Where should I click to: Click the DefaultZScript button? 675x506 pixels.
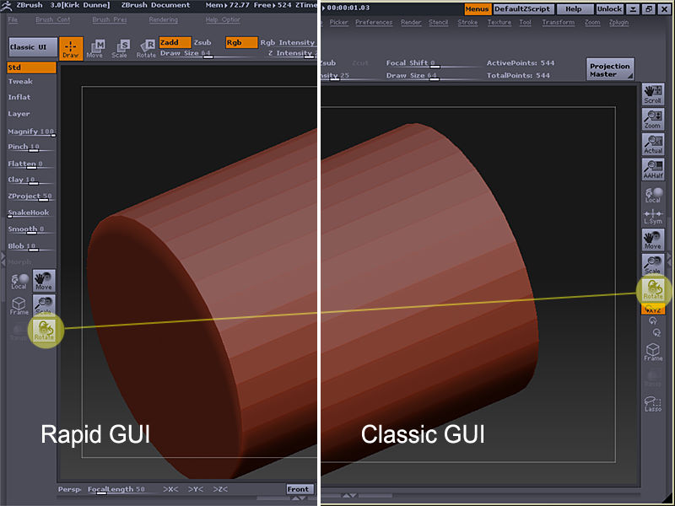[522, 9]
